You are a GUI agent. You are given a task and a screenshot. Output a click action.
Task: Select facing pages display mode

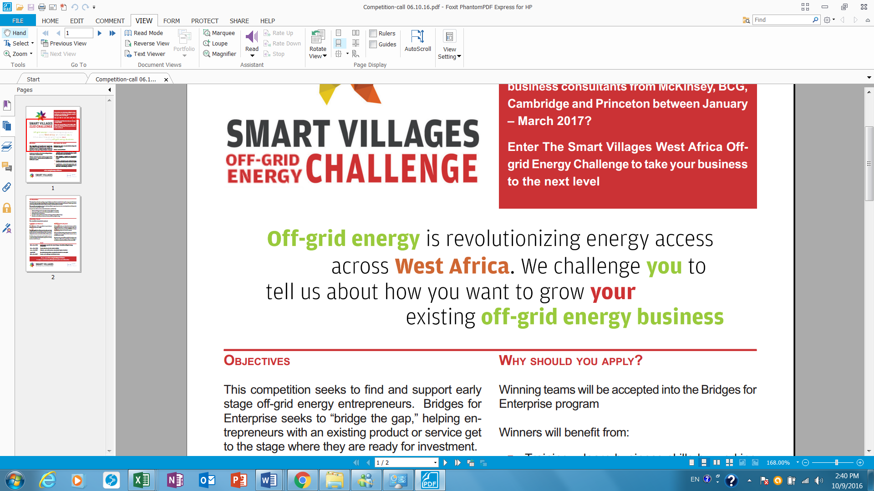[x=356, y=33]
